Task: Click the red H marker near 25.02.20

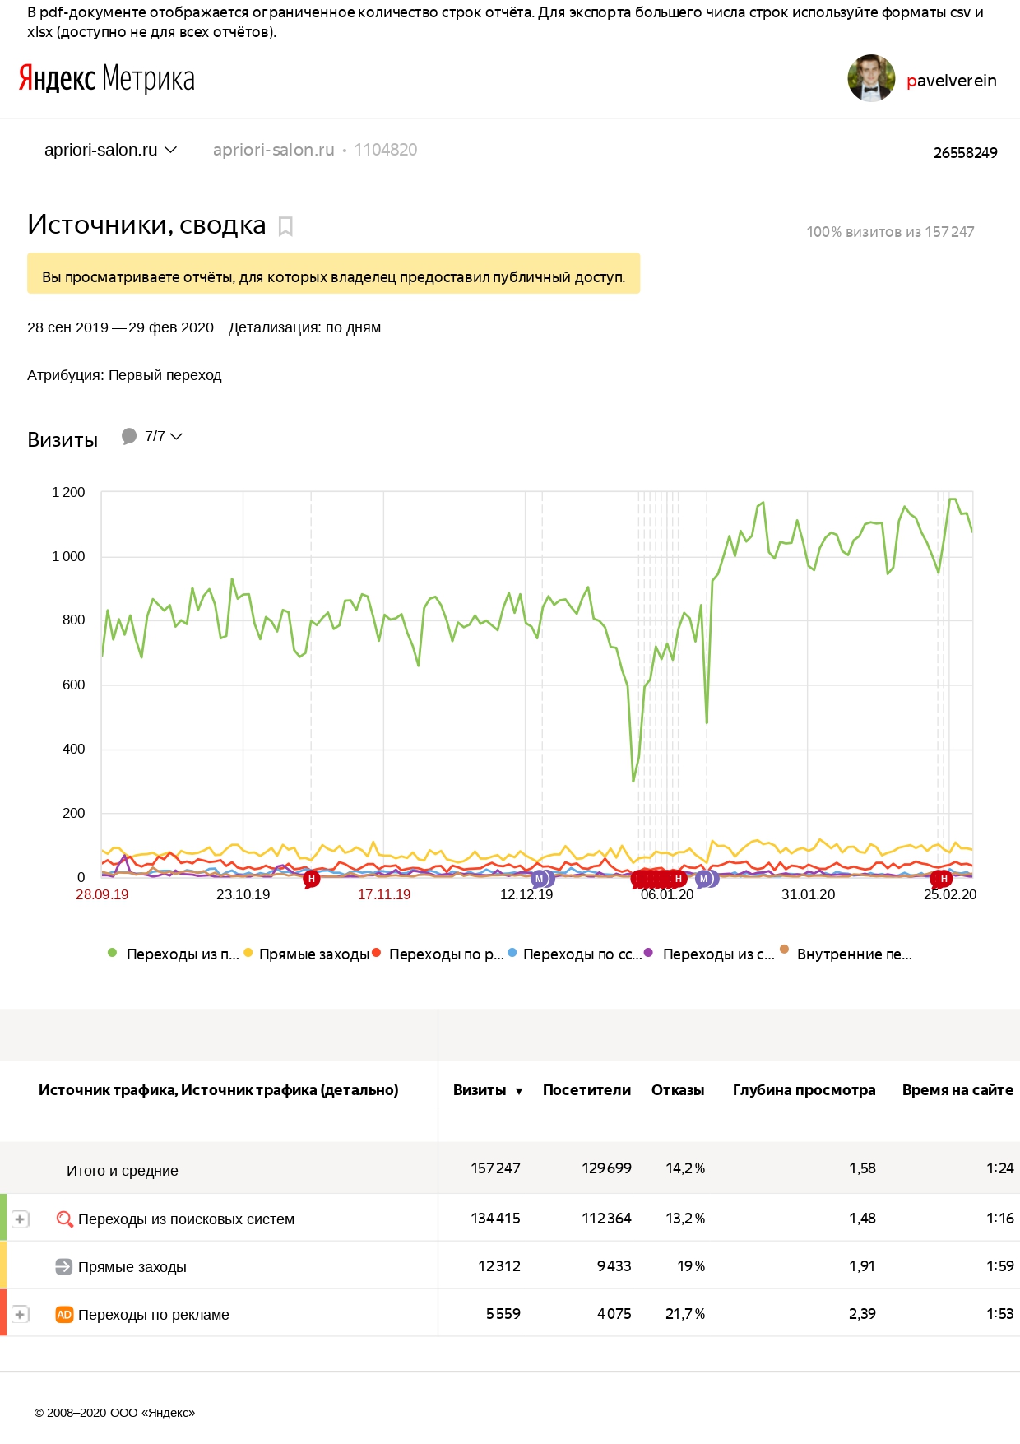Action: (x=943, y=879)
